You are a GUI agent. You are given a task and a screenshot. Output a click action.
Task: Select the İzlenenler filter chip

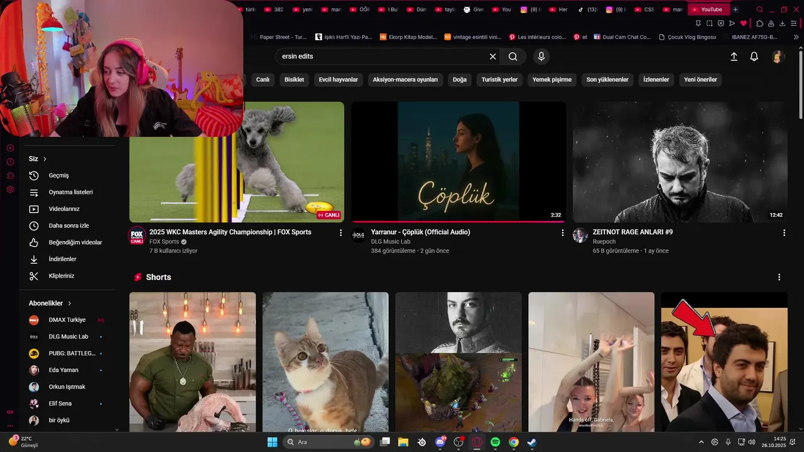pyautogui.click(x=656, y=80)
